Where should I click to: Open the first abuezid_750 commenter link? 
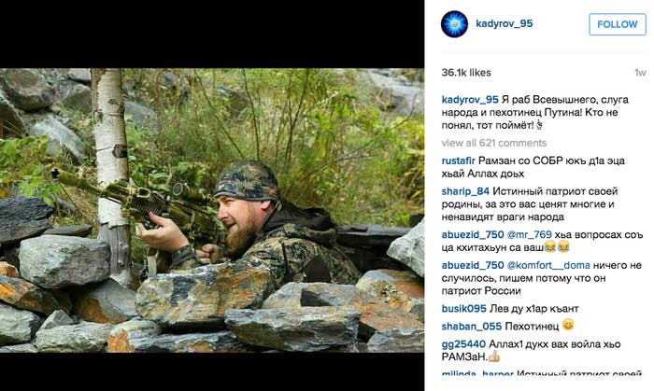[473, 235]
